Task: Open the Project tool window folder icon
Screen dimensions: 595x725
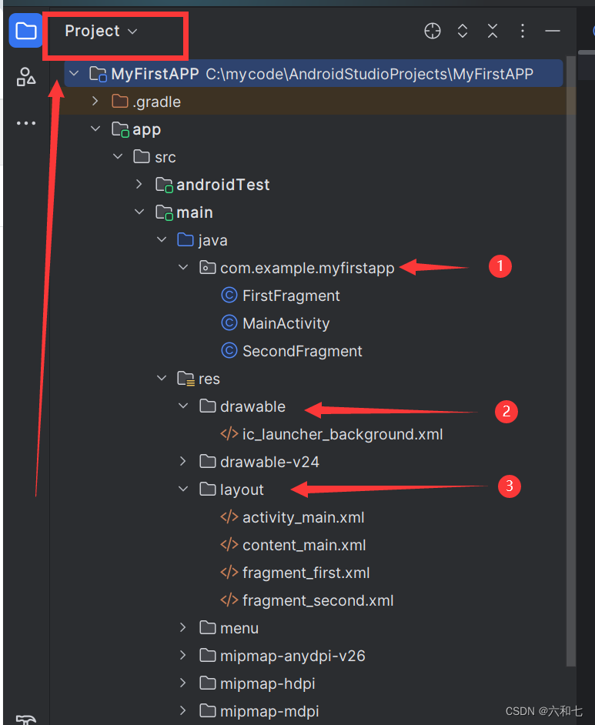Action: coord(26,31)
